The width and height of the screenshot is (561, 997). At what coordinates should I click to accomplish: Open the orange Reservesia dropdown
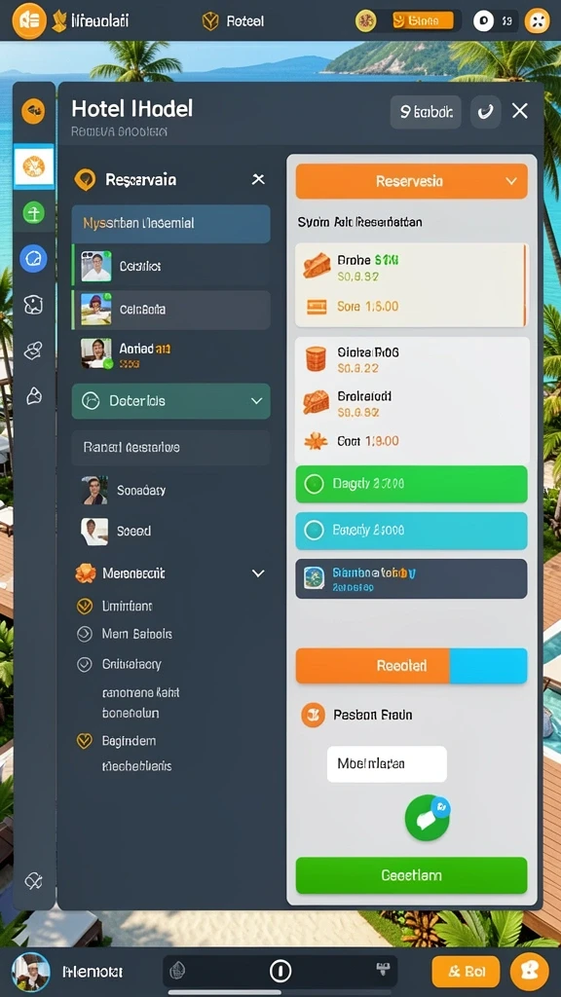point(412,181)
